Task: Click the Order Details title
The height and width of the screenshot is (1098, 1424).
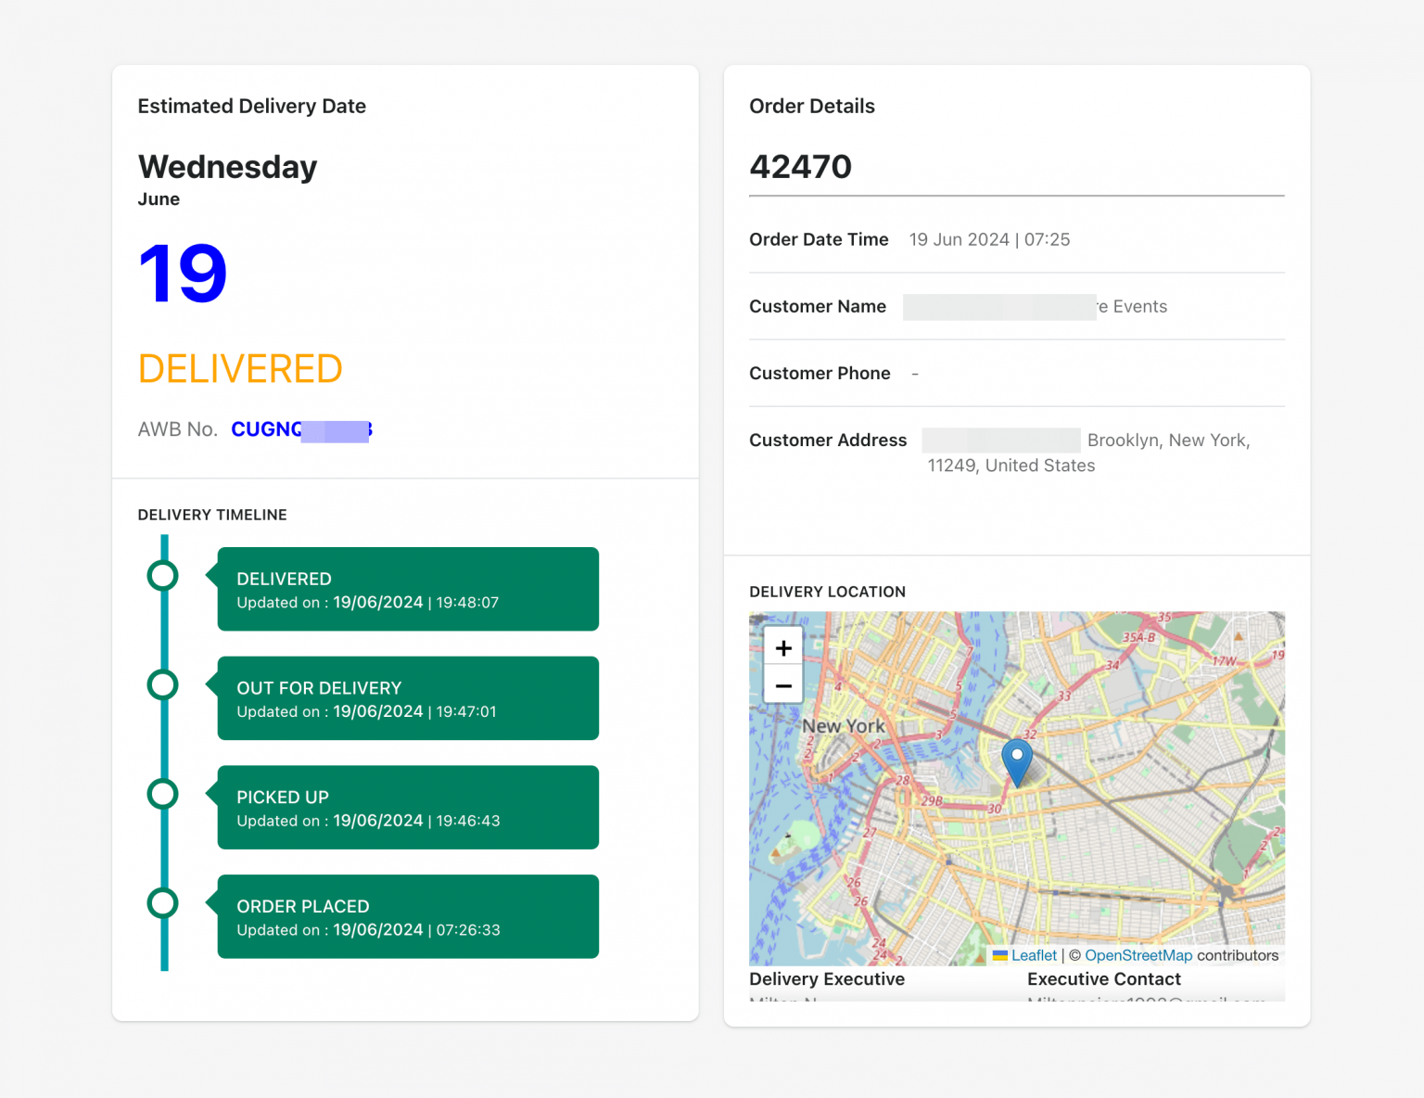Action: pos(812,106)
